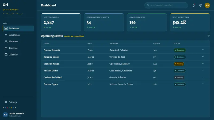
Task: Open more options for Festa de Oxum
Action: (x=203, y=70)
